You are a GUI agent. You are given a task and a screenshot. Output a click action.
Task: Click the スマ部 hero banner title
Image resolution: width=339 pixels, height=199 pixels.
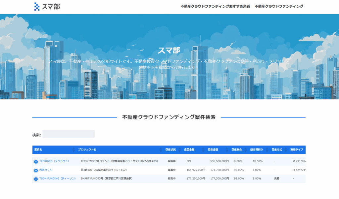point(169,50)
